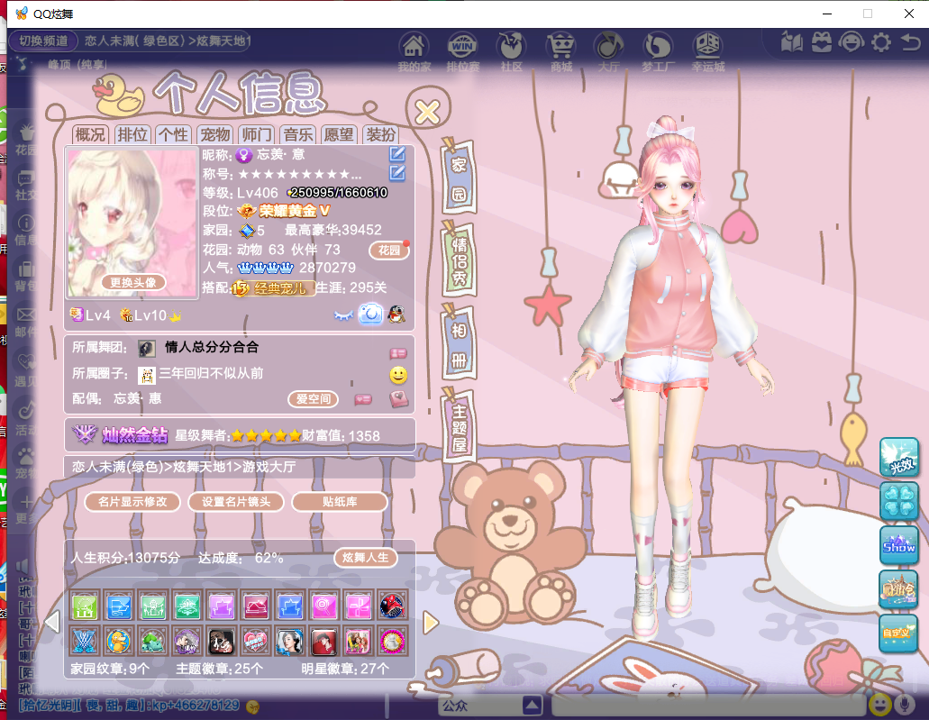Click the Show icon on right side
This screenshot has height=720, width=929.
point(898,544)
